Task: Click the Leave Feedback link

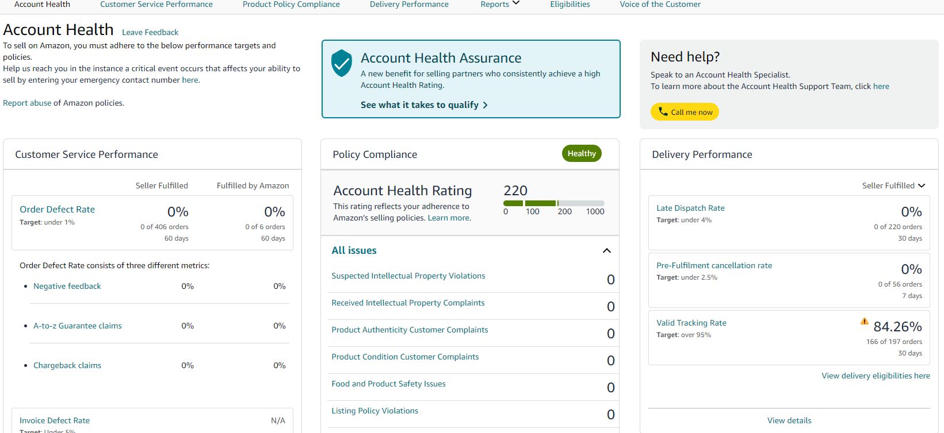Action: 150,32
